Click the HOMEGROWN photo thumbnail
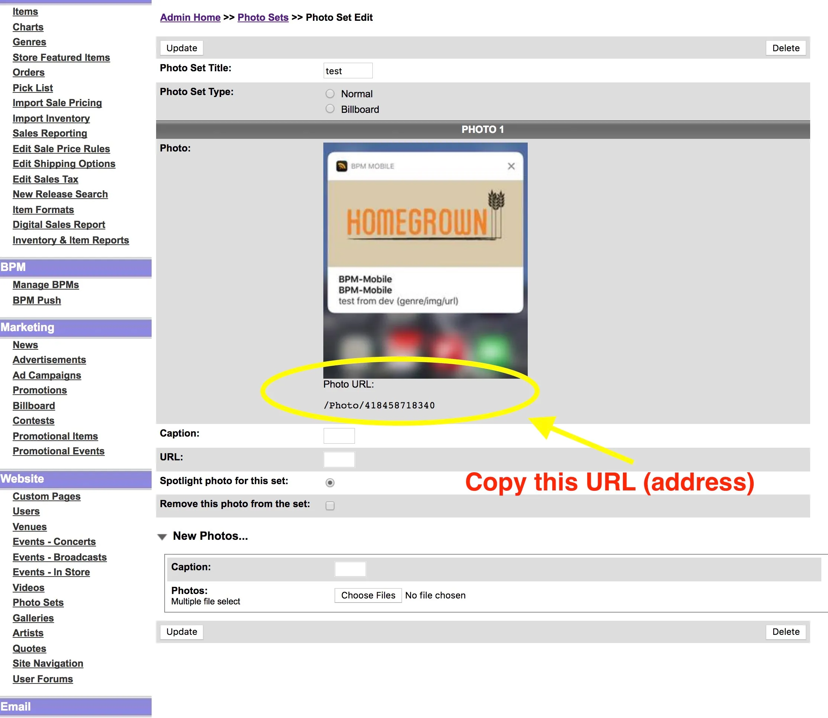The height and width of the screenshot is (718, 828). 425,261
